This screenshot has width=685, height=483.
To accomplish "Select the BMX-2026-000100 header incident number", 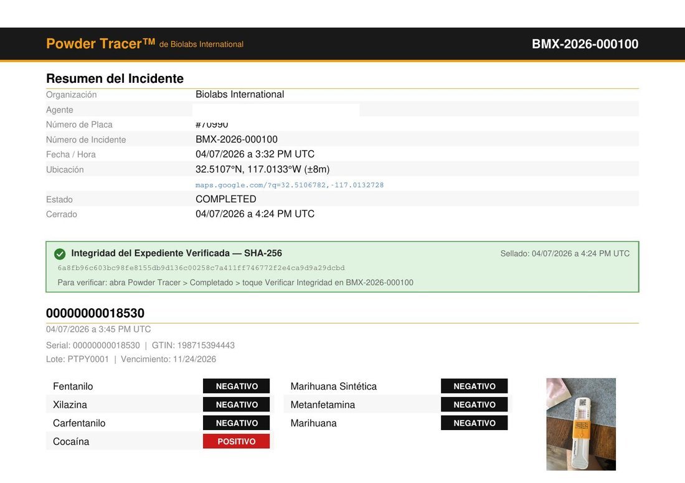I will [585, 44].
